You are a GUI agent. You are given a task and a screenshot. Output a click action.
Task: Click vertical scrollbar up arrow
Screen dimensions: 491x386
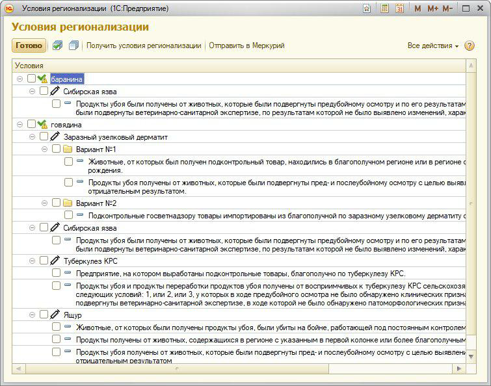click(x=471, y=66)
